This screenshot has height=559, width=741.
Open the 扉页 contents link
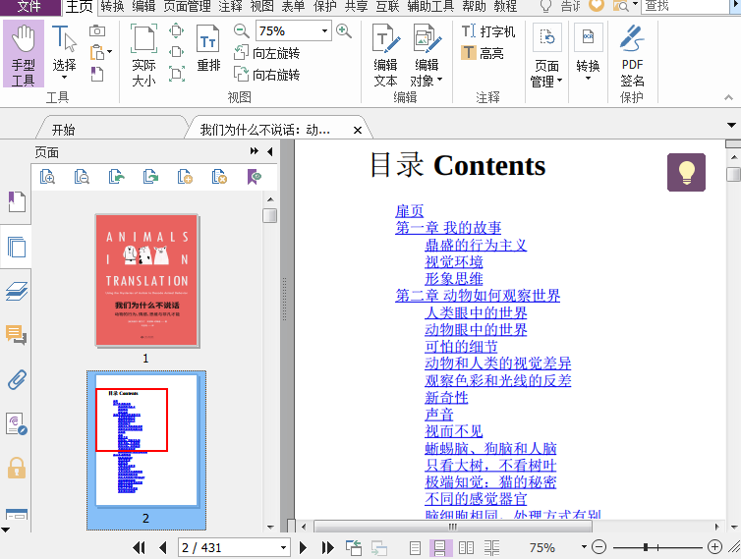pyautogui.click(x=409, y=211)
